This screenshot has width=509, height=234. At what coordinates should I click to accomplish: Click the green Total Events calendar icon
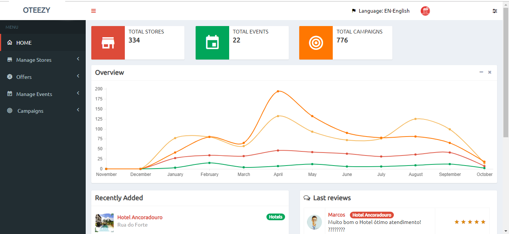(x=212, y=43)
